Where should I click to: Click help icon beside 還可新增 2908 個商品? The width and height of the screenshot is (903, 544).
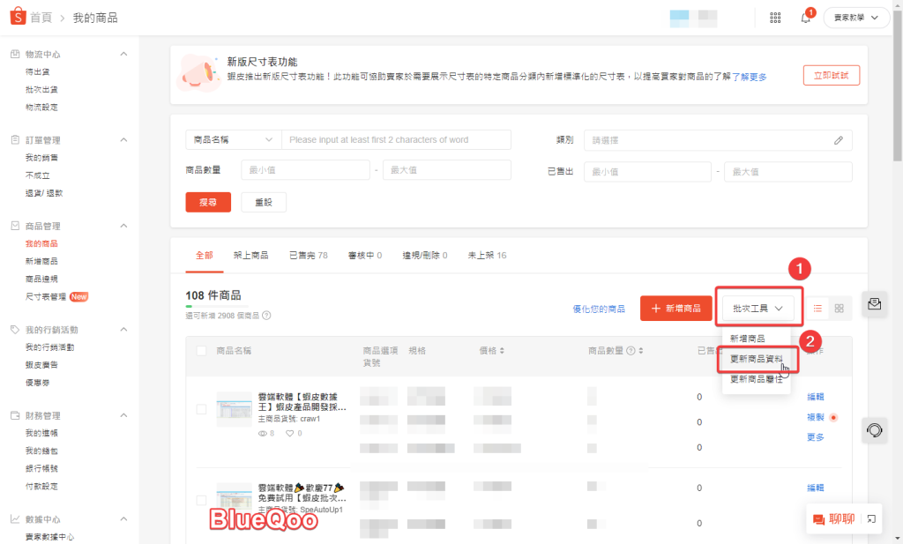point(266,316)
